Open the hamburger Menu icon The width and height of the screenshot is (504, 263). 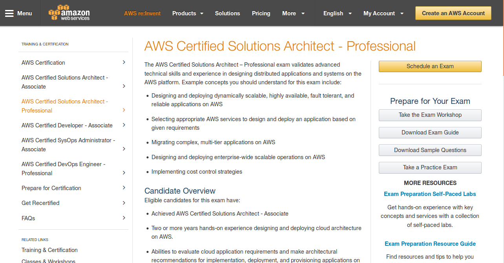point(9,13)
